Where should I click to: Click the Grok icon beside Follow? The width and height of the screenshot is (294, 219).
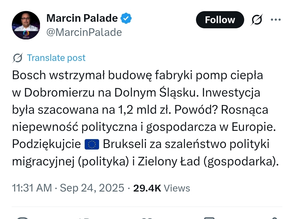[257, 20]
